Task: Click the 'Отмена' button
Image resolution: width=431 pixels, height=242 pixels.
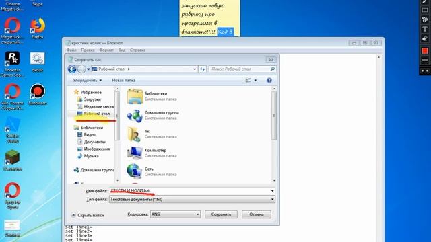Action: (256, 214)
